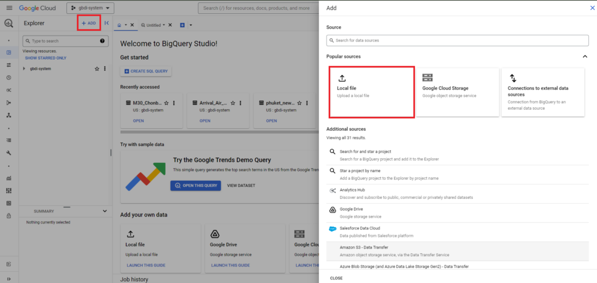The image size is (597, 283).
Task: Click the Local file upload source card
Action: pyautogui.click(x=371, y=92)
